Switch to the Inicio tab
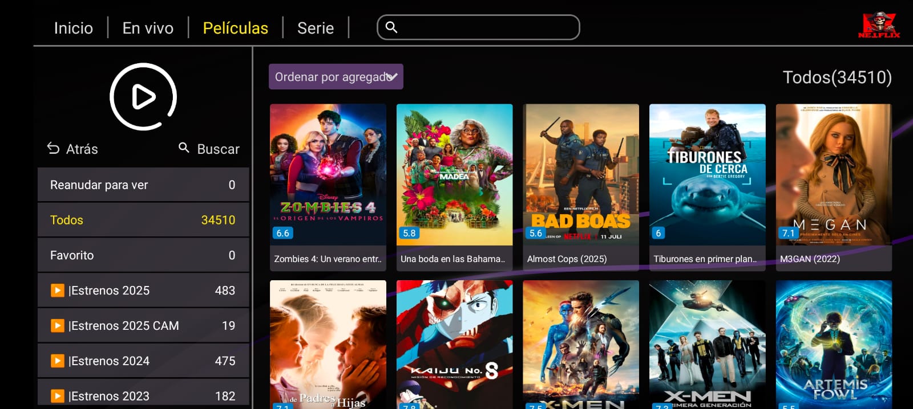Screen dimensions: 913x409 point(74,28)
